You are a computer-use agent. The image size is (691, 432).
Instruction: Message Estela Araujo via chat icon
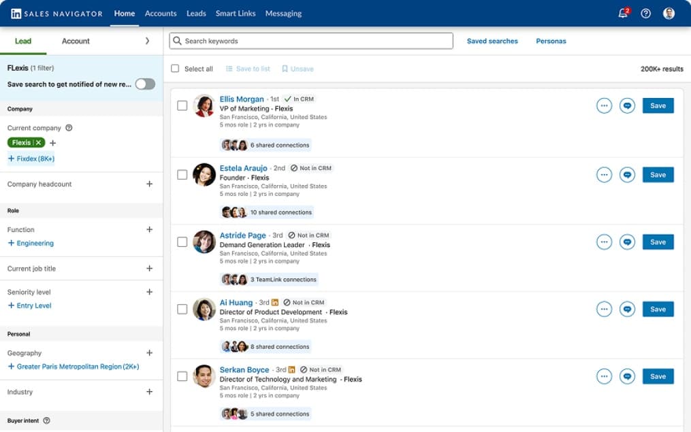tap(627, 174)
